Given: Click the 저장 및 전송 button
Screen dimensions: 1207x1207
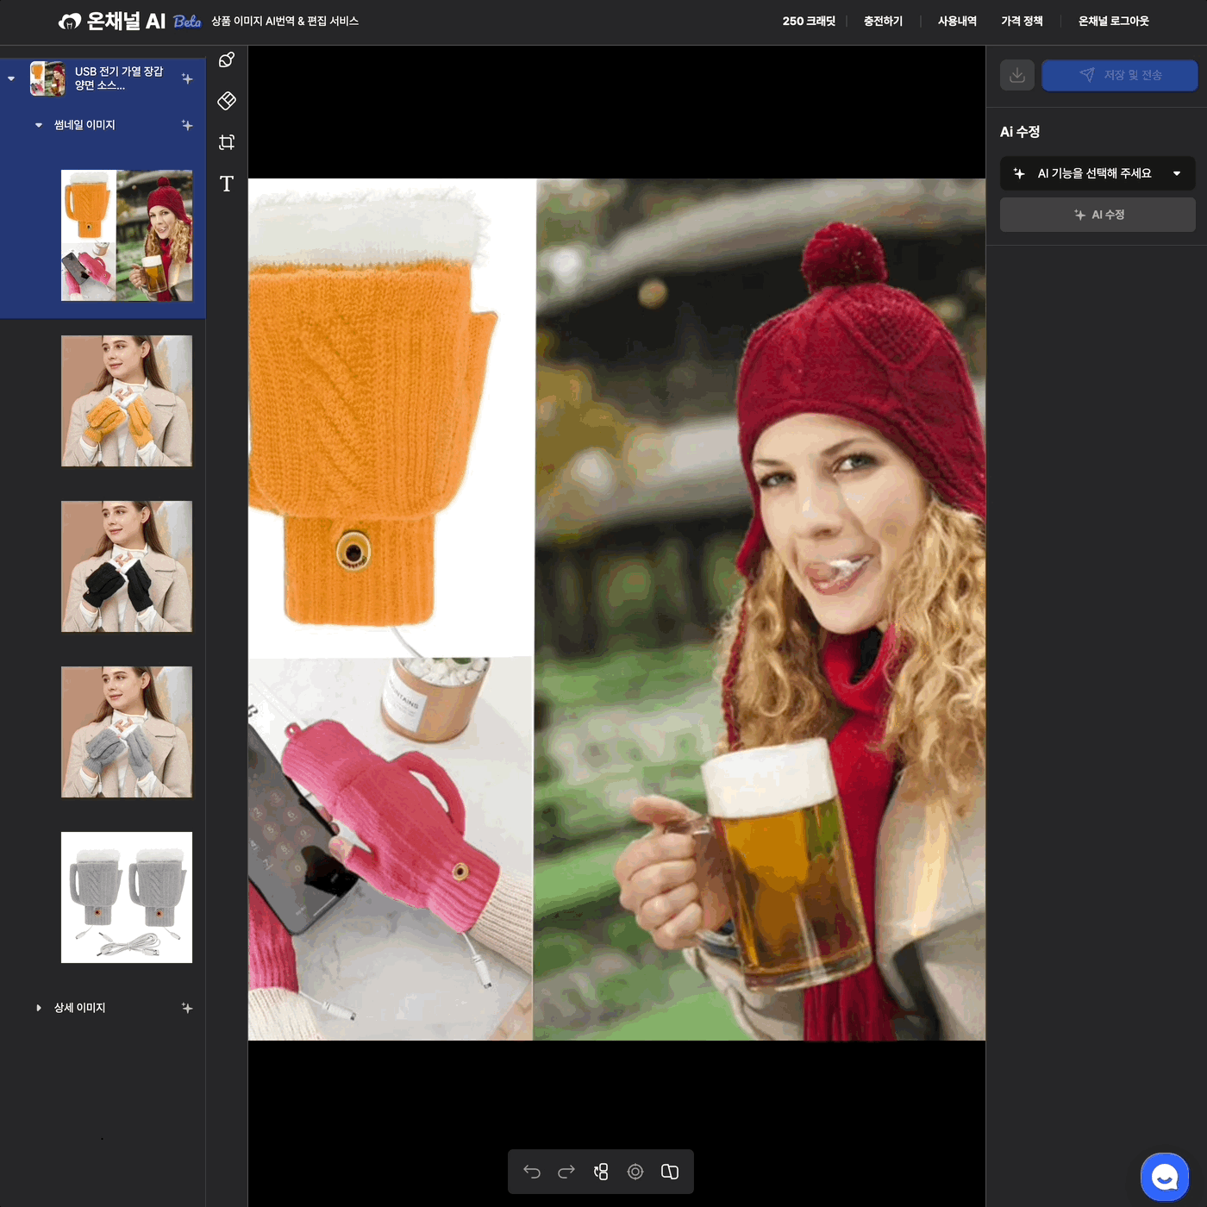Looking at the screenshot, I should (1119, 75).
